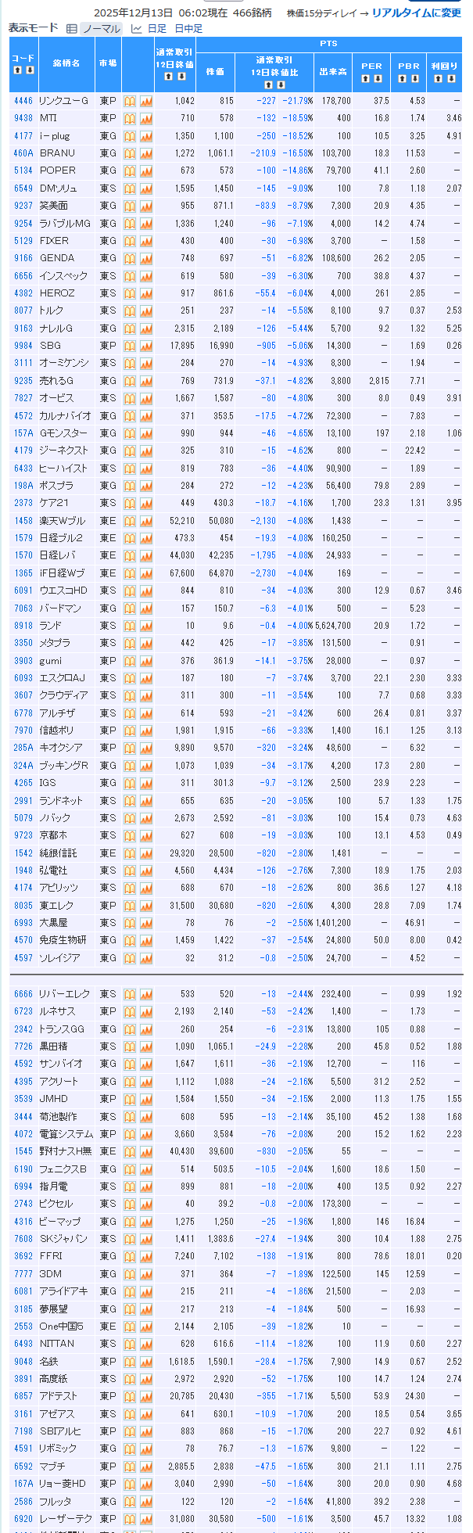Click the down sort arrow under PER
This screenshot has height=1533, width=473.
(x=378, y=77)
